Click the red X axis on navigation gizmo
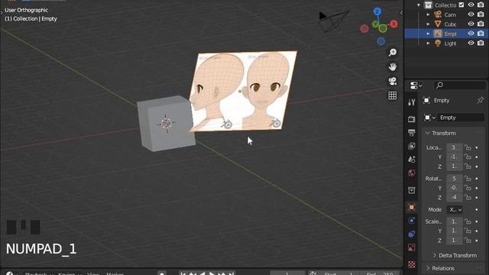Viewport: 489px width, 275px height. pyautogui.click(x=394, y=24)
